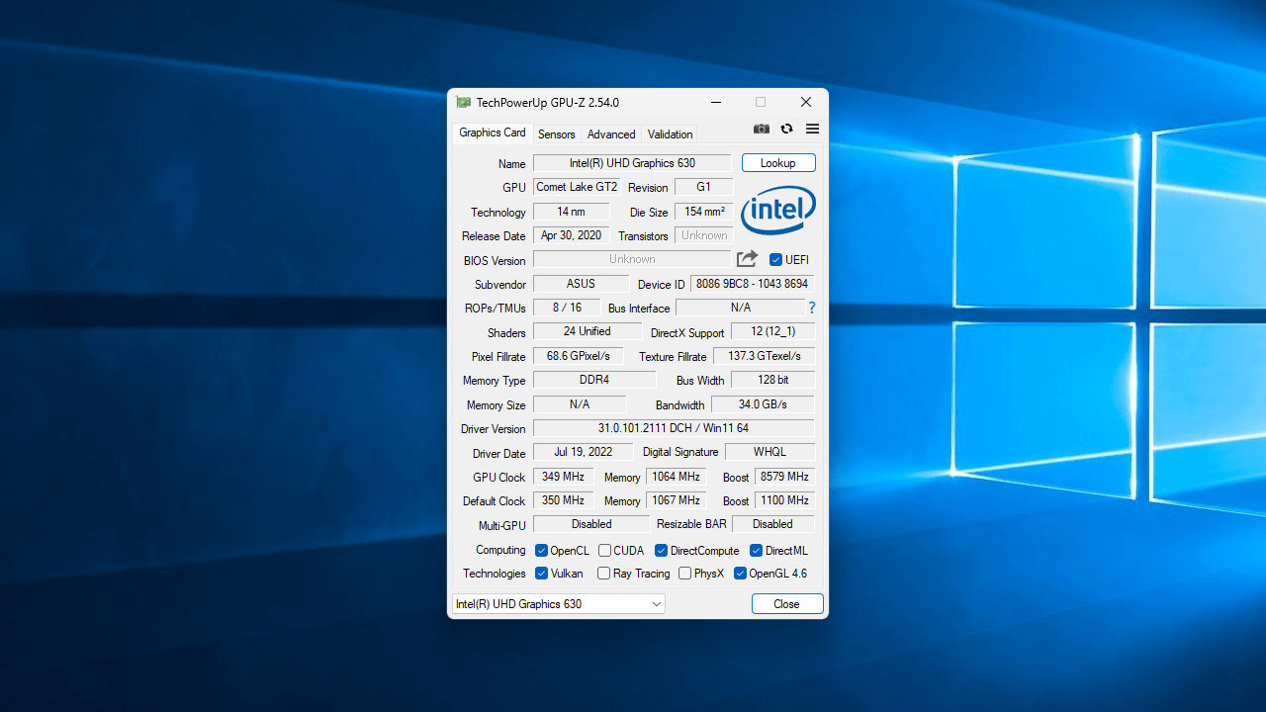The image size is (1266, 712).
Task: Click the Bandwidth value 34.0 GB/s
Action: (763, 404)
